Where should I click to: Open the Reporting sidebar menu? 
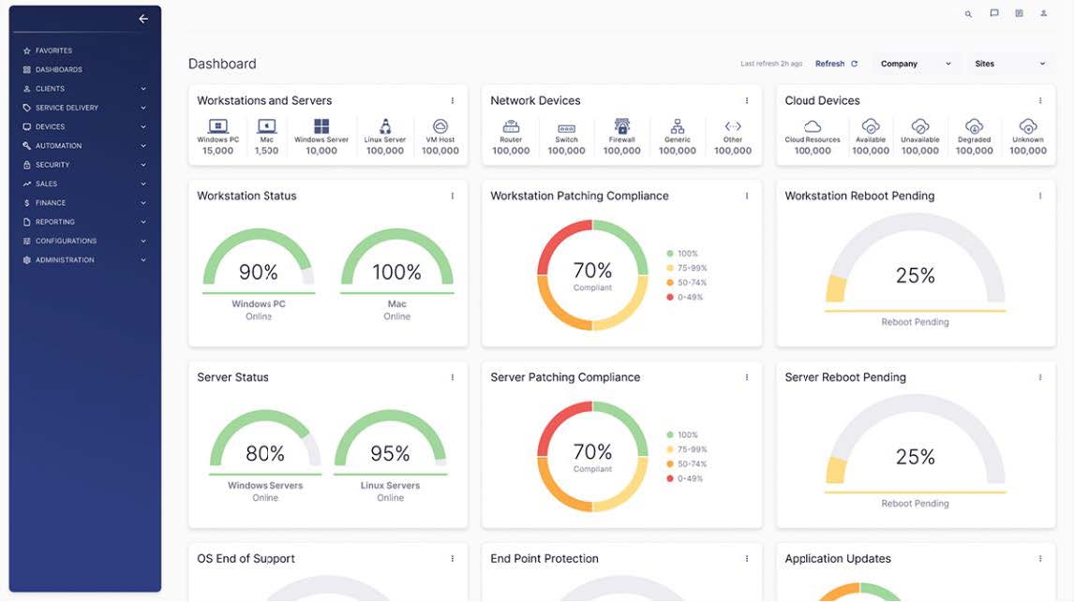click(85, 222)
